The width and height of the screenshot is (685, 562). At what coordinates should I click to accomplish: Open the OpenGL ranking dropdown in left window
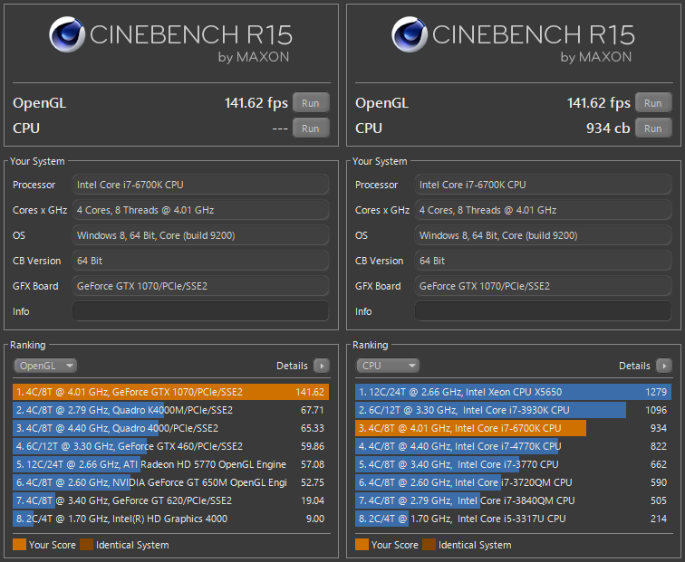click(45, 366)
